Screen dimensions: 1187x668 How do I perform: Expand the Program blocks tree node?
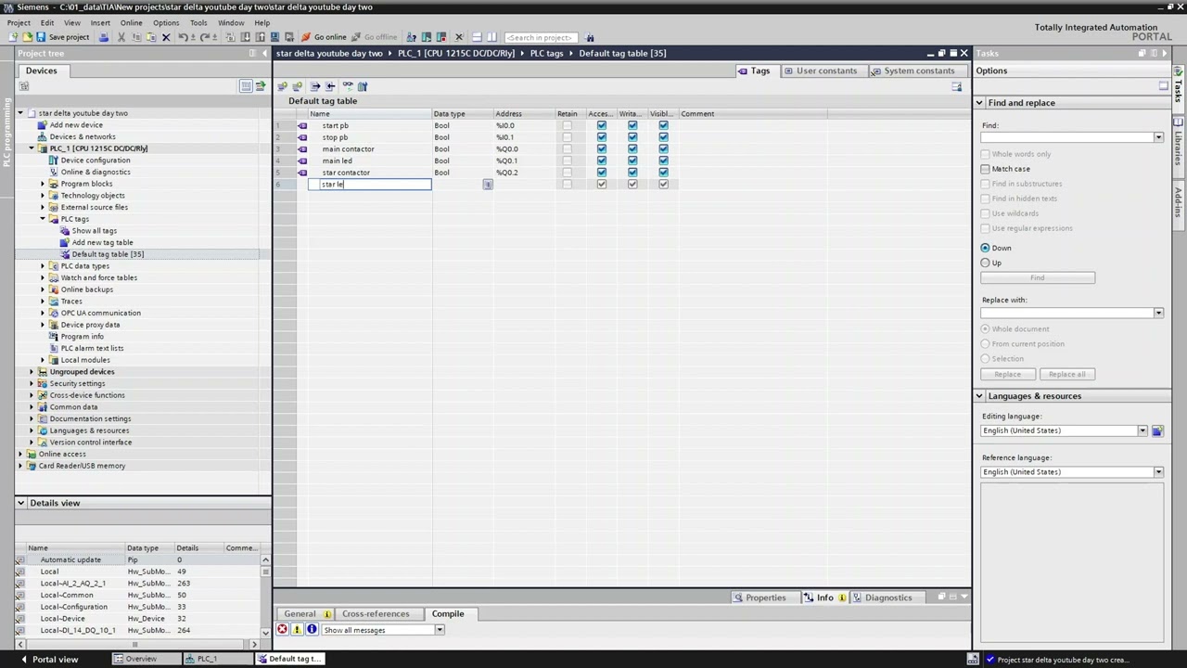42,184
